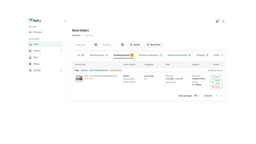Switch to the Pending Payment tab
This screenshot has height=144, width=256.
click(124, 55)
